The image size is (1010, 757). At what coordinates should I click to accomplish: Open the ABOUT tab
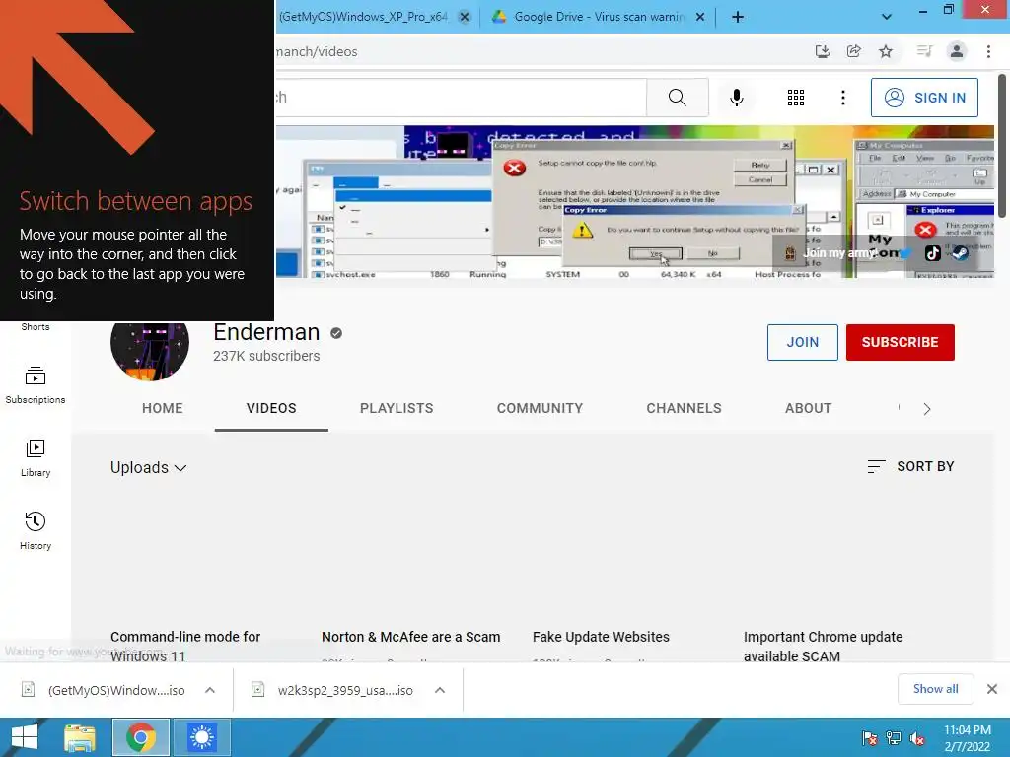pyautogui.click(x=809, y=408)
